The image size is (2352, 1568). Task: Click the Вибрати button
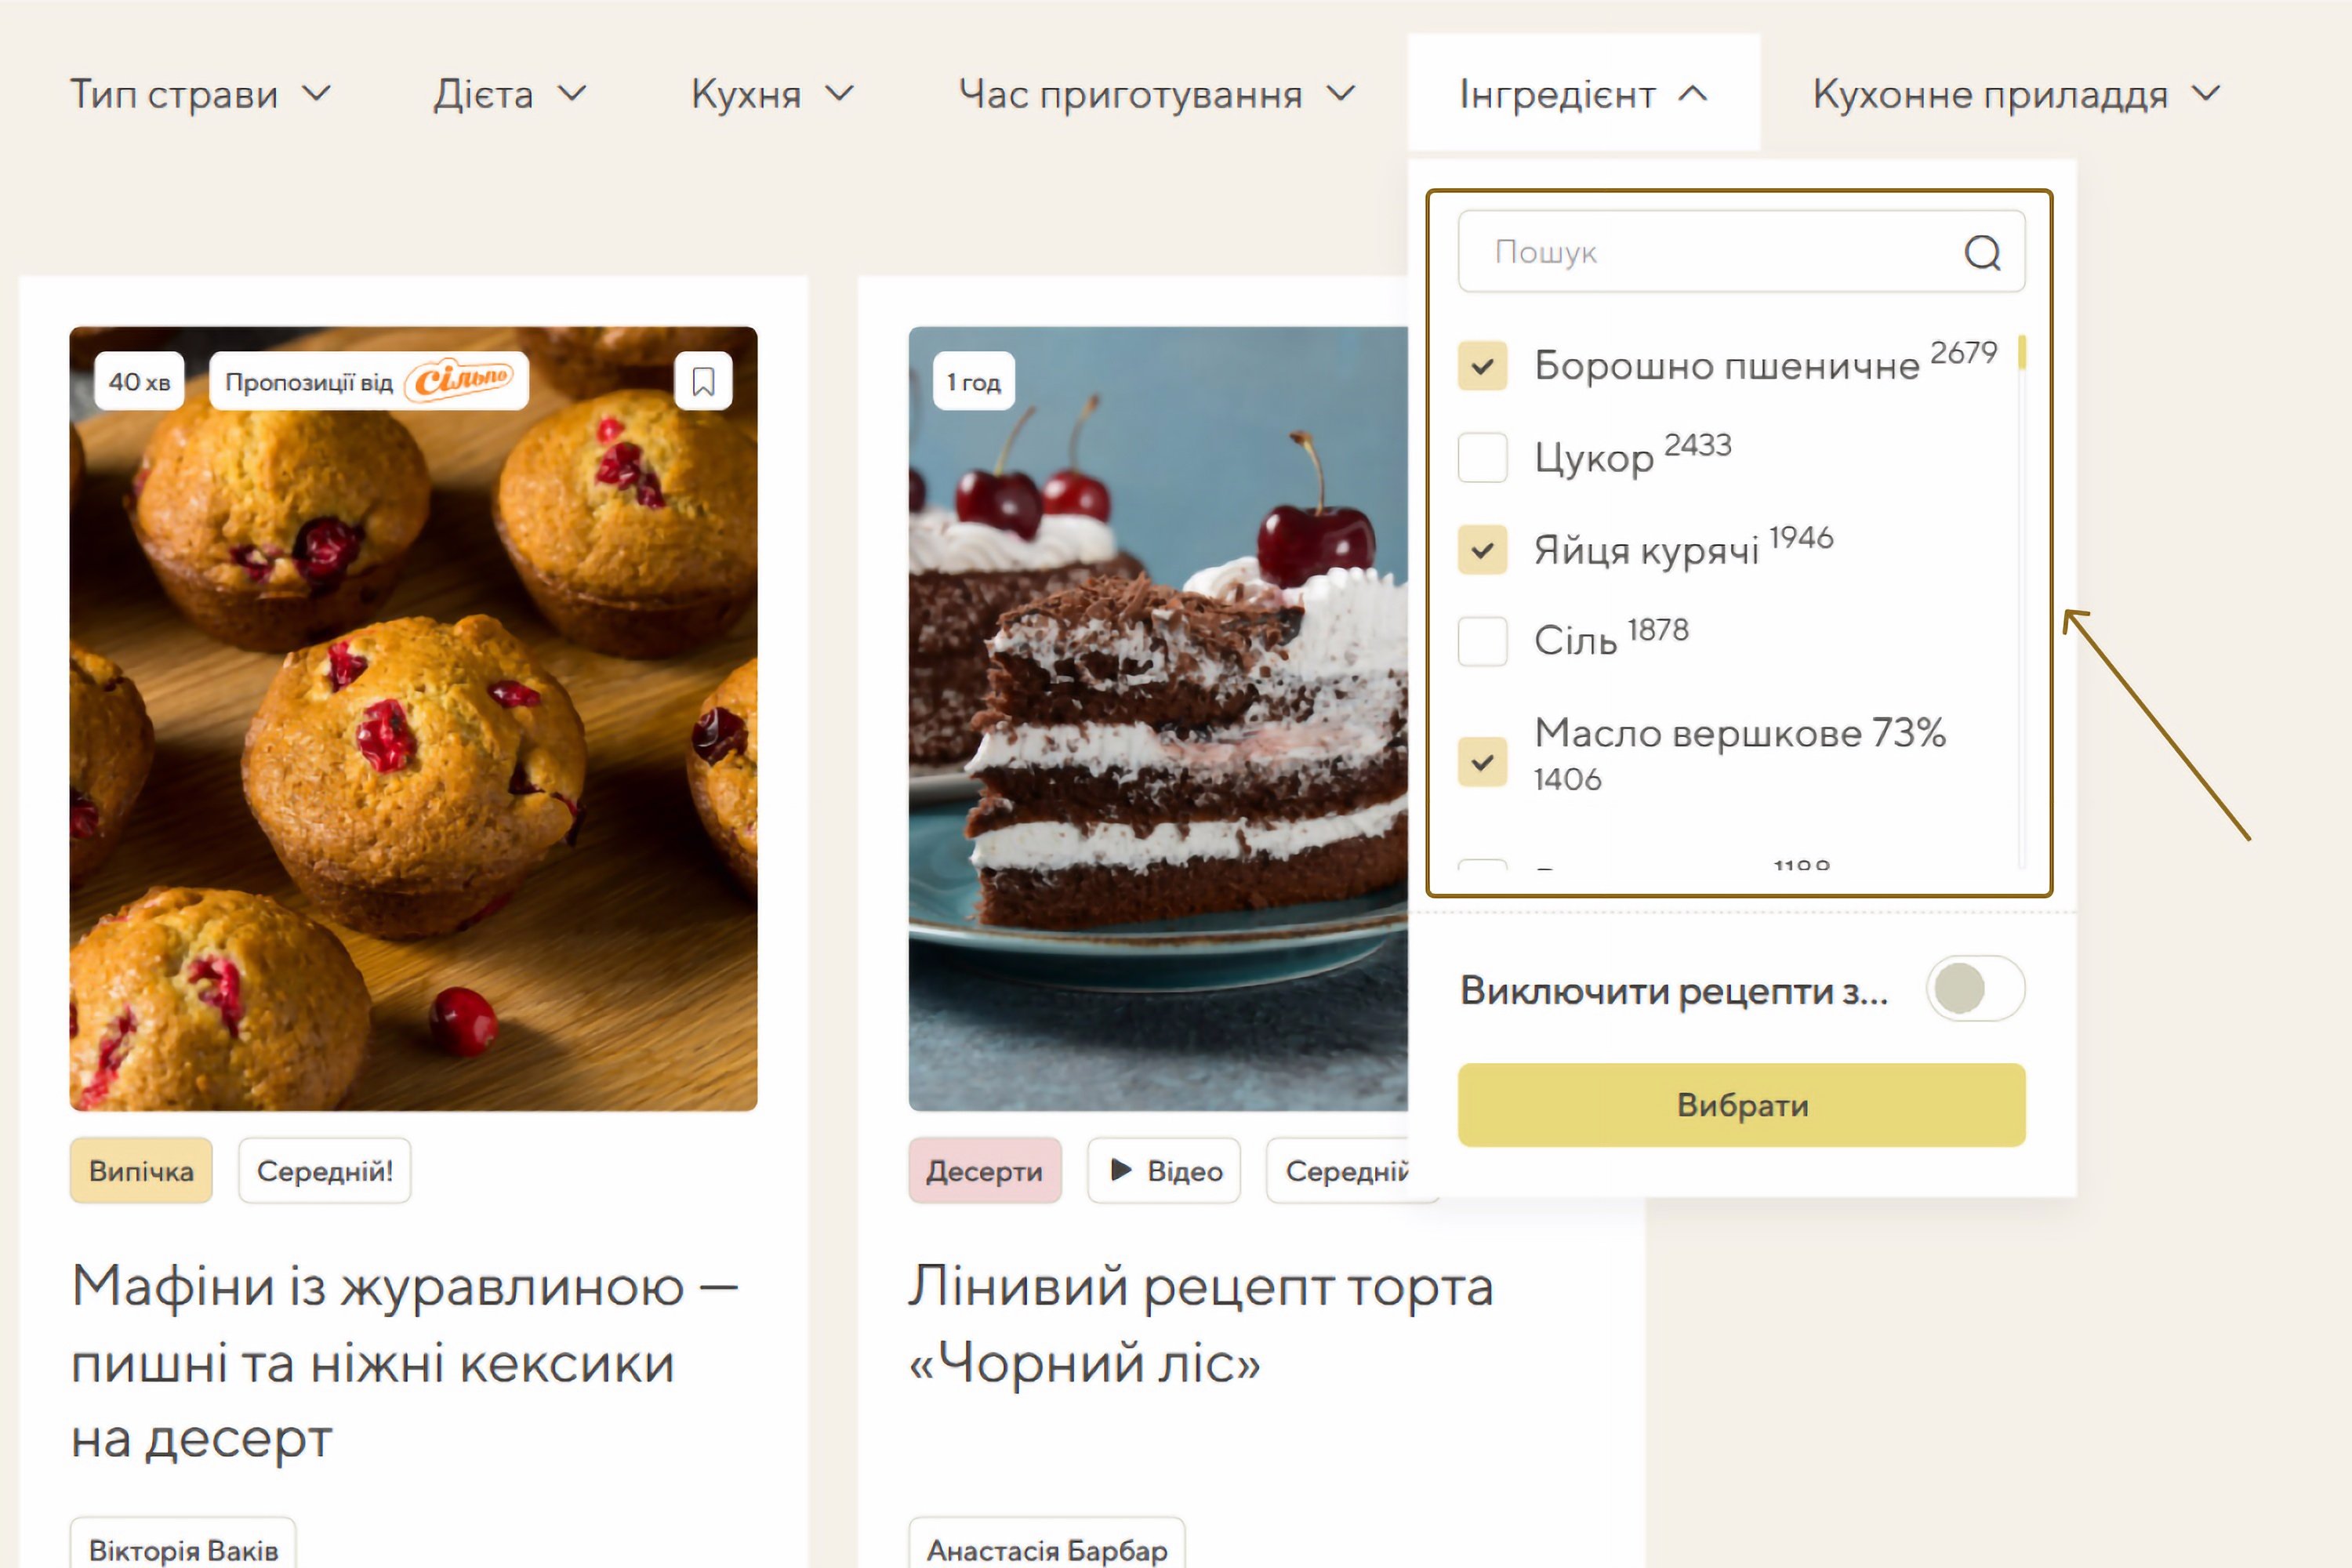coord(1741,1105)
